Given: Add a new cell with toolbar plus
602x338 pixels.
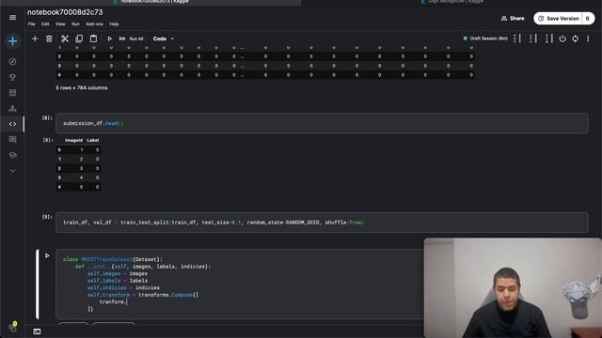Looking at the screenshot, I should pos(35,38).
